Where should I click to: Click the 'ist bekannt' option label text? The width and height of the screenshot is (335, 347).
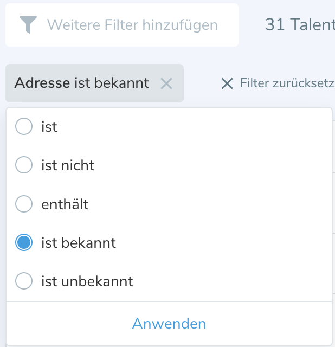(79, 243)
